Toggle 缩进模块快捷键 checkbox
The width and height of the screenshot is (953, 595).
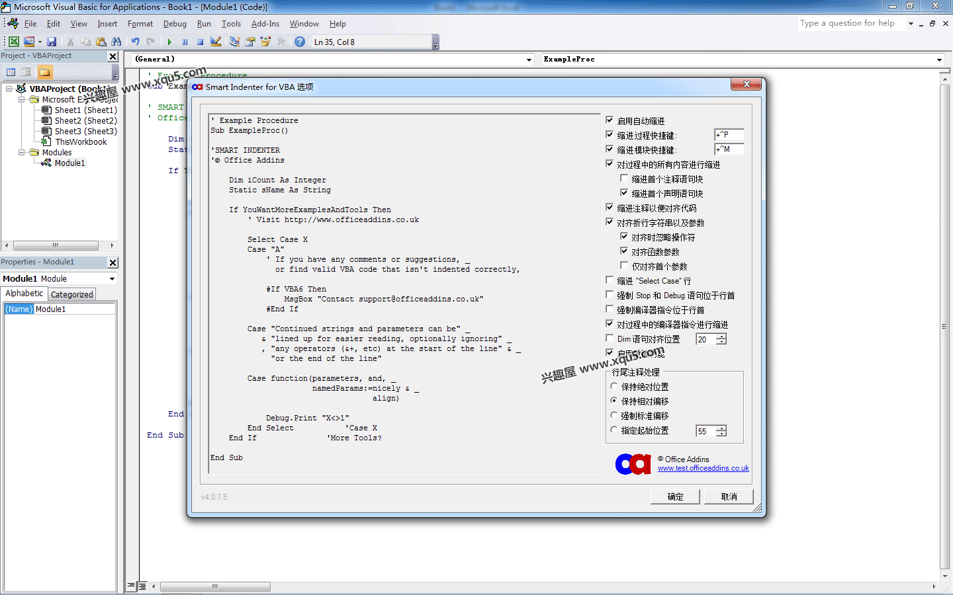click(x=610, y=149)
